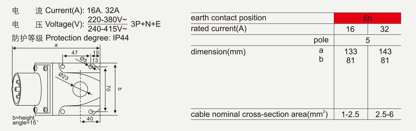Click the 'earth contact position' row label

point(229,18)
